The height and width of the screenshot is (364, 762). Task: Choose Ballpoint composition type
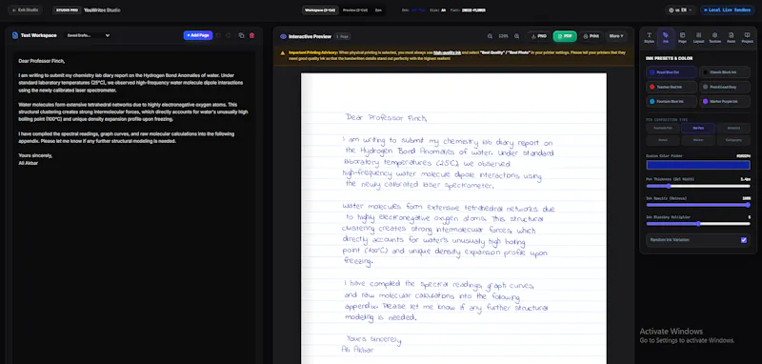(733, 129)
